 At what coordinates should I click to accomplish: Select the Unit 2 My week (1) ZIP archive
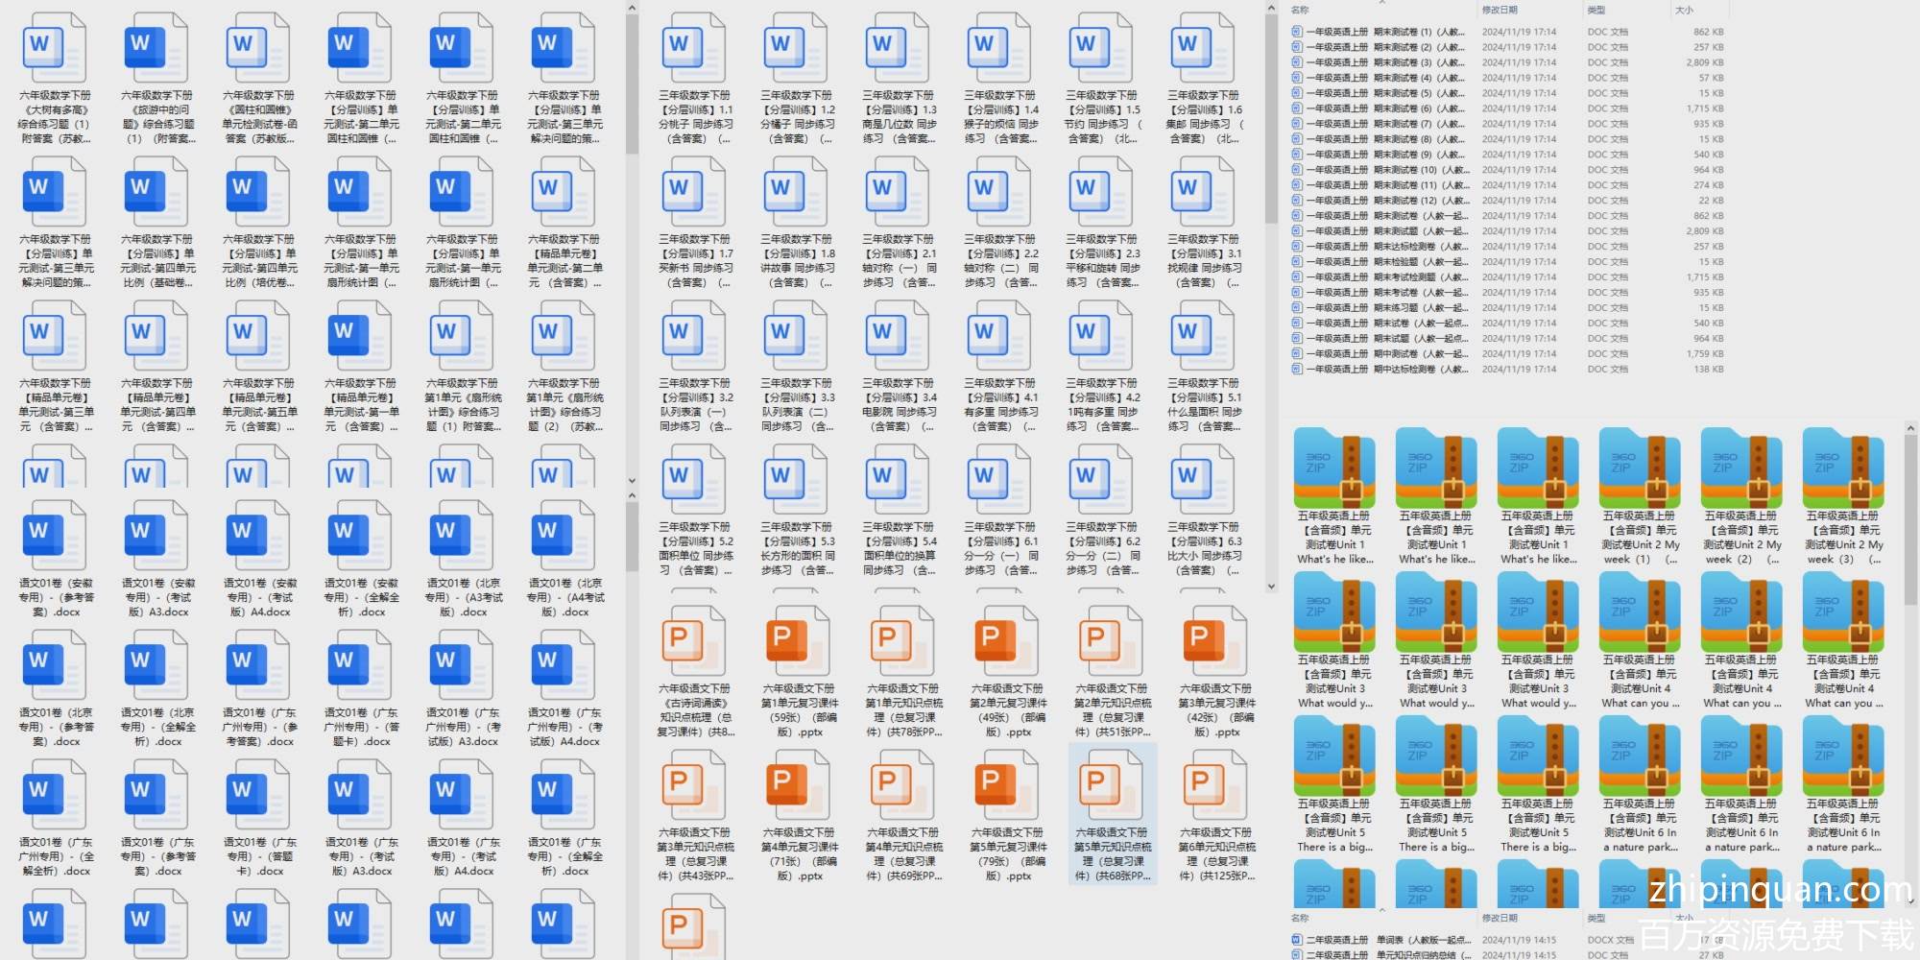(1640, 468)
